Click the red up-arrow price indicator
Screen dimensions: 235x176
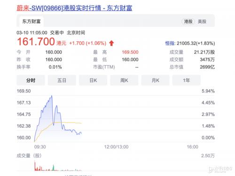click(x=111, y=43)
